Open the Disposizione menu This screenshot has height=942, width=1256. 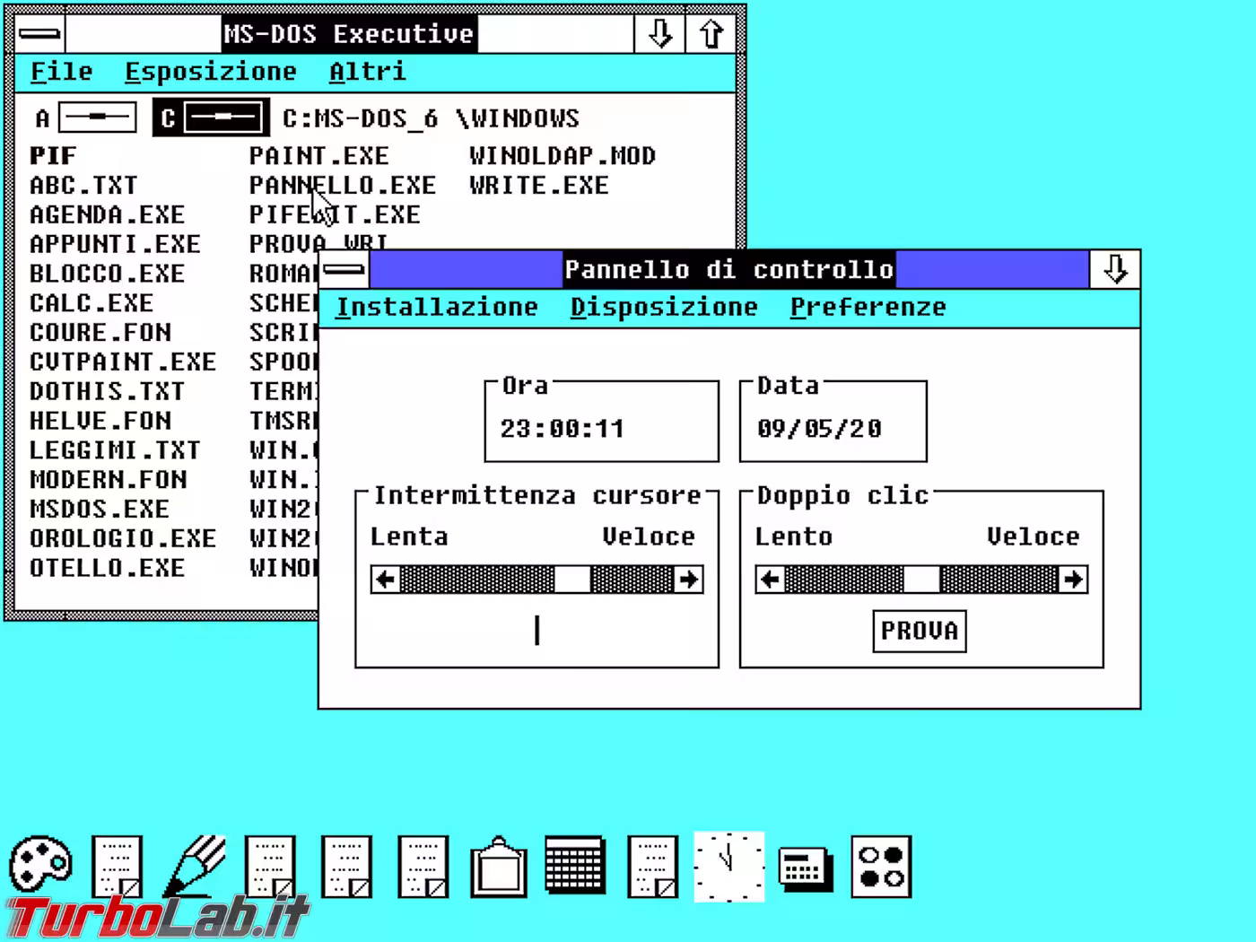click(663, 307)
